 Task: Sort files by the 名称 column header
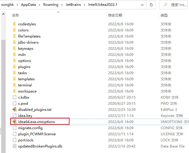coord(15,15)
